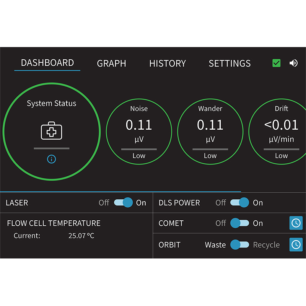Viewport: 306px width, 306px height.
Task: Go to the SETTINGS tab
Action: 230,63
